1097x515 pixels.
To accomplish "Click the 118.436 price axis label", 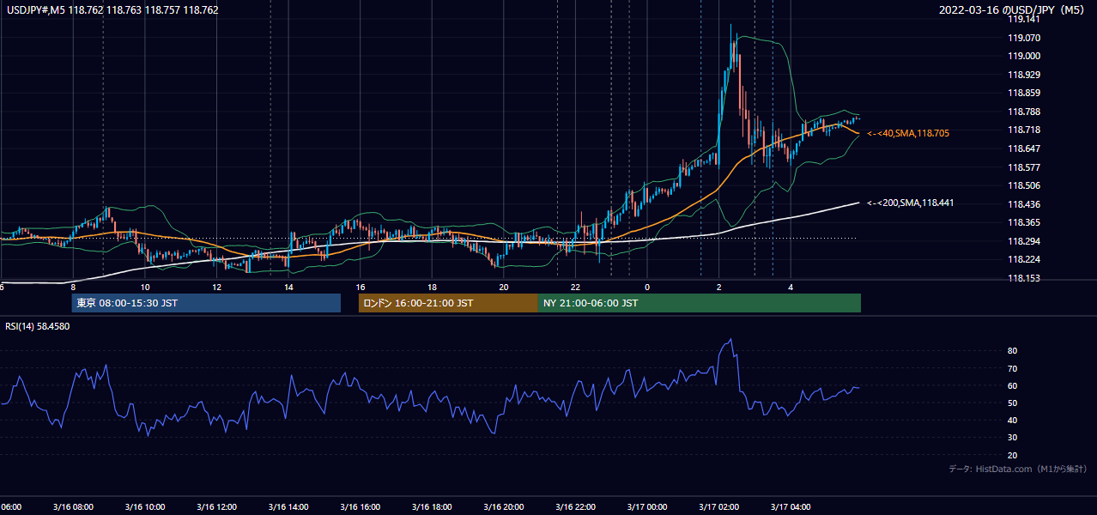I will [1022, 204].
